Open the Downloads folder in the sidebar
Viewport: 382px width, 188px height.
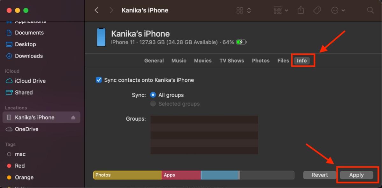29,56
